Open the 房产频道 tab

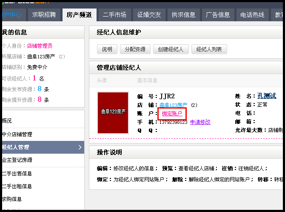point(79,15)
